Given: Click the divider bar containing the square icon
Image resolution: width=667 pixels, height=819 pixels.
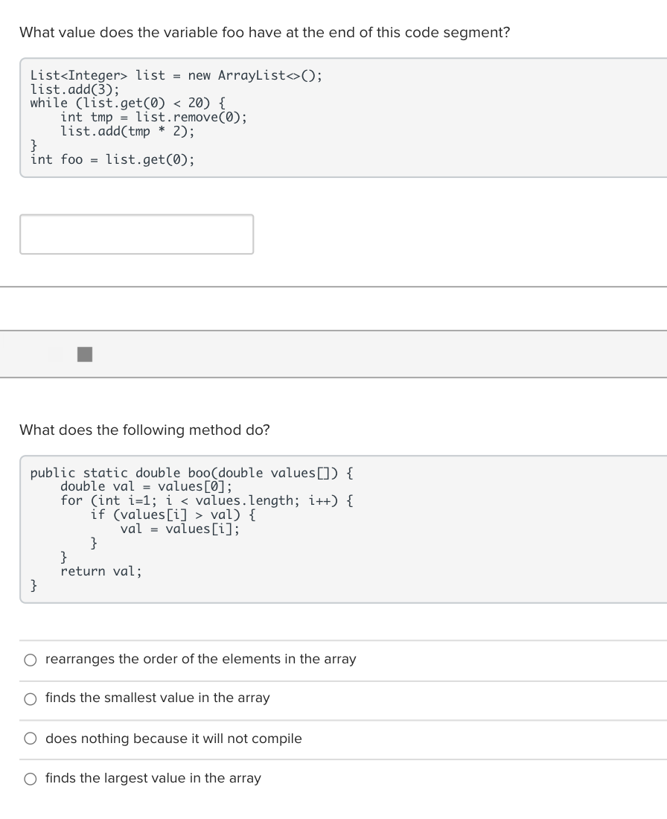Looking at the screenshot, I should (x=333, y=354).
